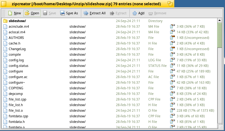Select the slideshow/ folder icon

coord(5,21)
